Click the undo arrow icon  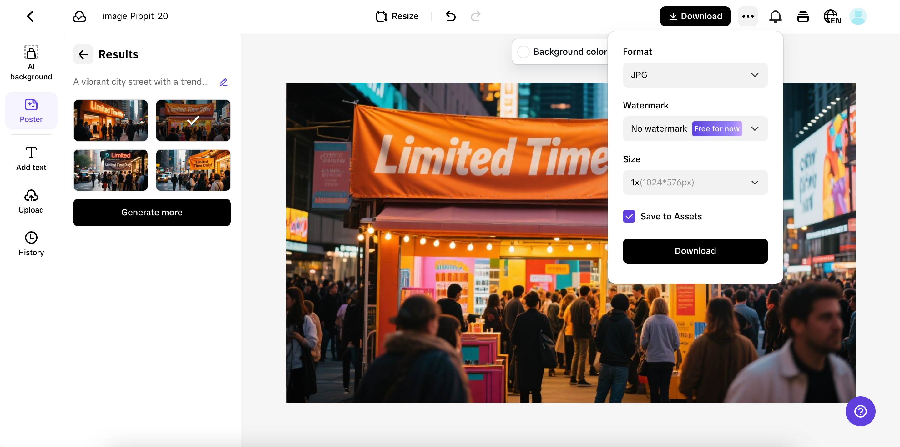451,16
